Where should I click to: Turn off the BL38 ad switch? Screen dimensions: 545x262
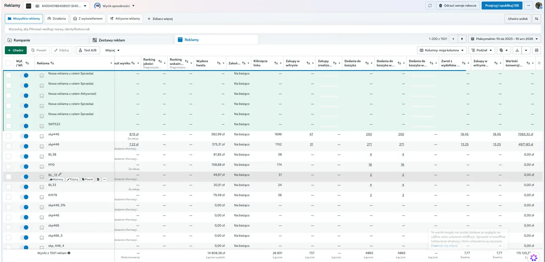pyautogui.click(x=24, y=157)
